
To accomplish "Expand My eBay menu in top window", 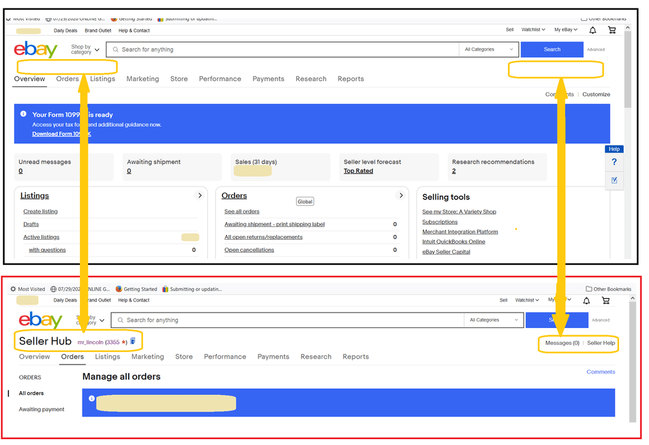I will pyautogui.click(x=566, y=30).
